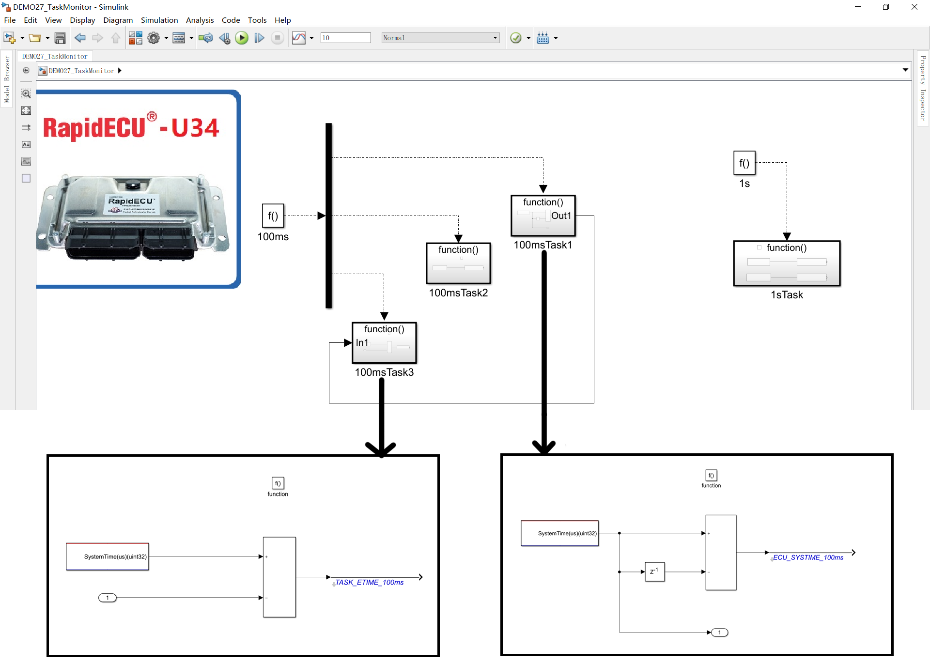This screenshot has width=930, height=664.
Task: Select the 1sTask subsystem block
Action: point(787,263)
